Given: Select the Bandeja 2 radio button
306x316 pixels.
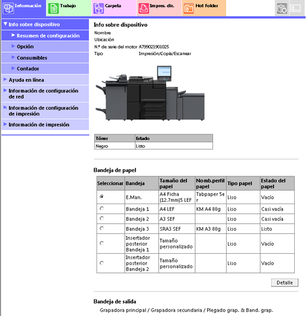Looking at the screenshot, I should point(102,218).
